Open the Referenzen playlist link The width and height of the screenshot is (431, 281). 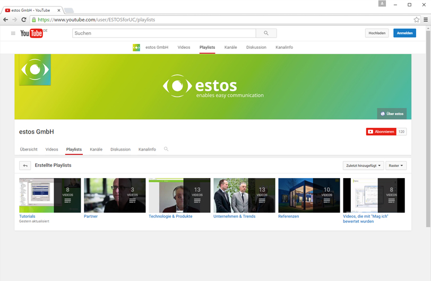(x=288, y=216)
